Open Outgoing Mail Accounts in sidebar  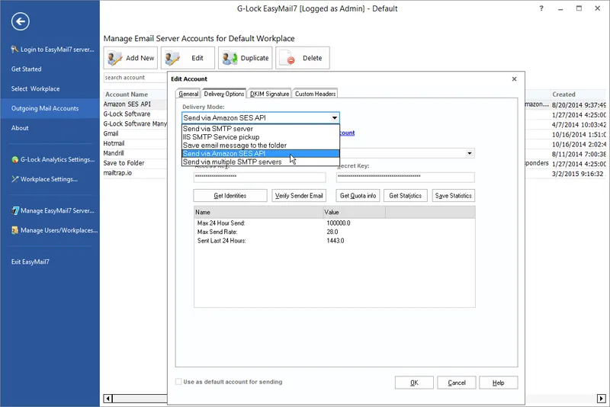pos(50,108)
